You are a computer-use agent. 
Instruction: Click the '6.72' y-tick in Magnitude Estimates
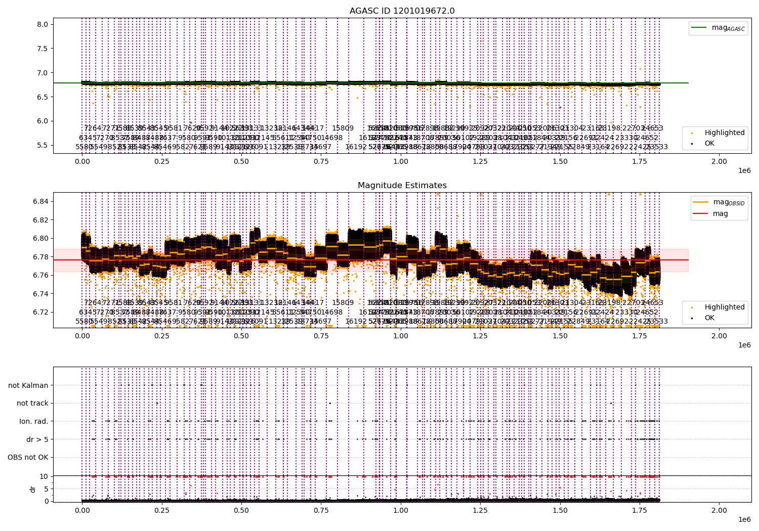pyautogui.click(x=40, y=312)
